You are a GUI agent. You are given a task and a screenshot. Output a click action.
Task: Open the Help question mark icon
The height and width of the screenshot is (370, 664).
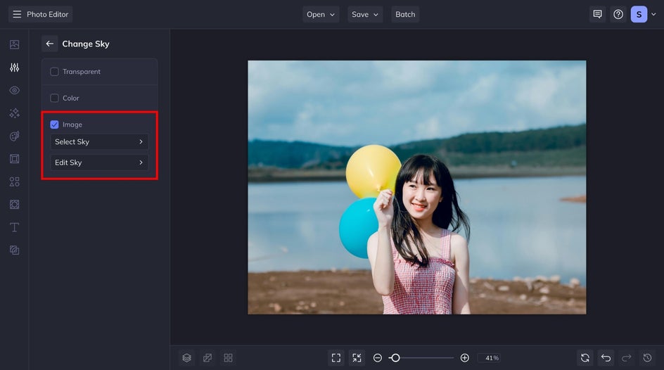pyautogui.click(x=618, y=14)
